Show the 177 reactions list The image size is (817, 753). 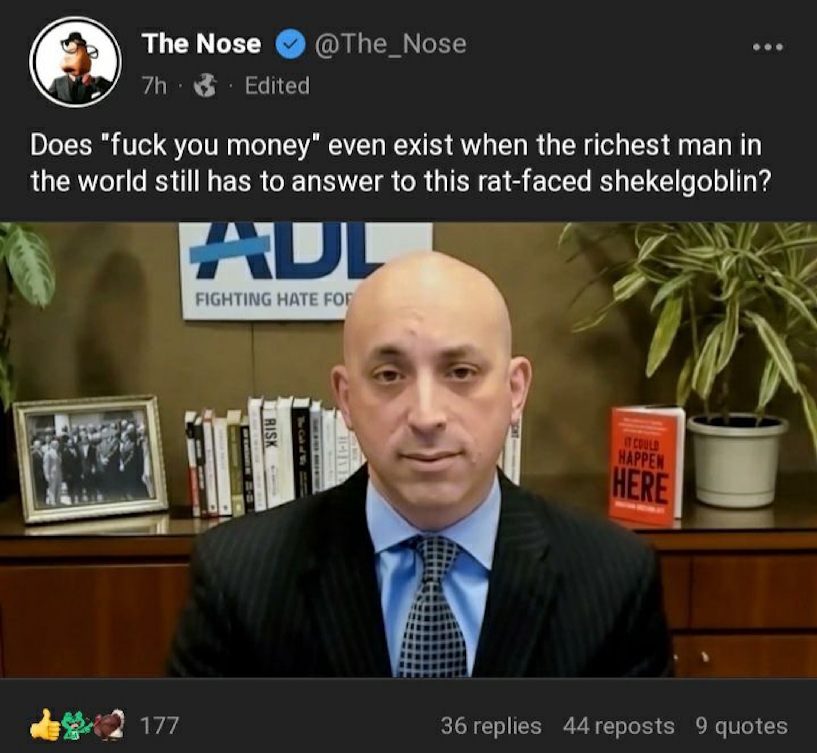click(159, 726)
